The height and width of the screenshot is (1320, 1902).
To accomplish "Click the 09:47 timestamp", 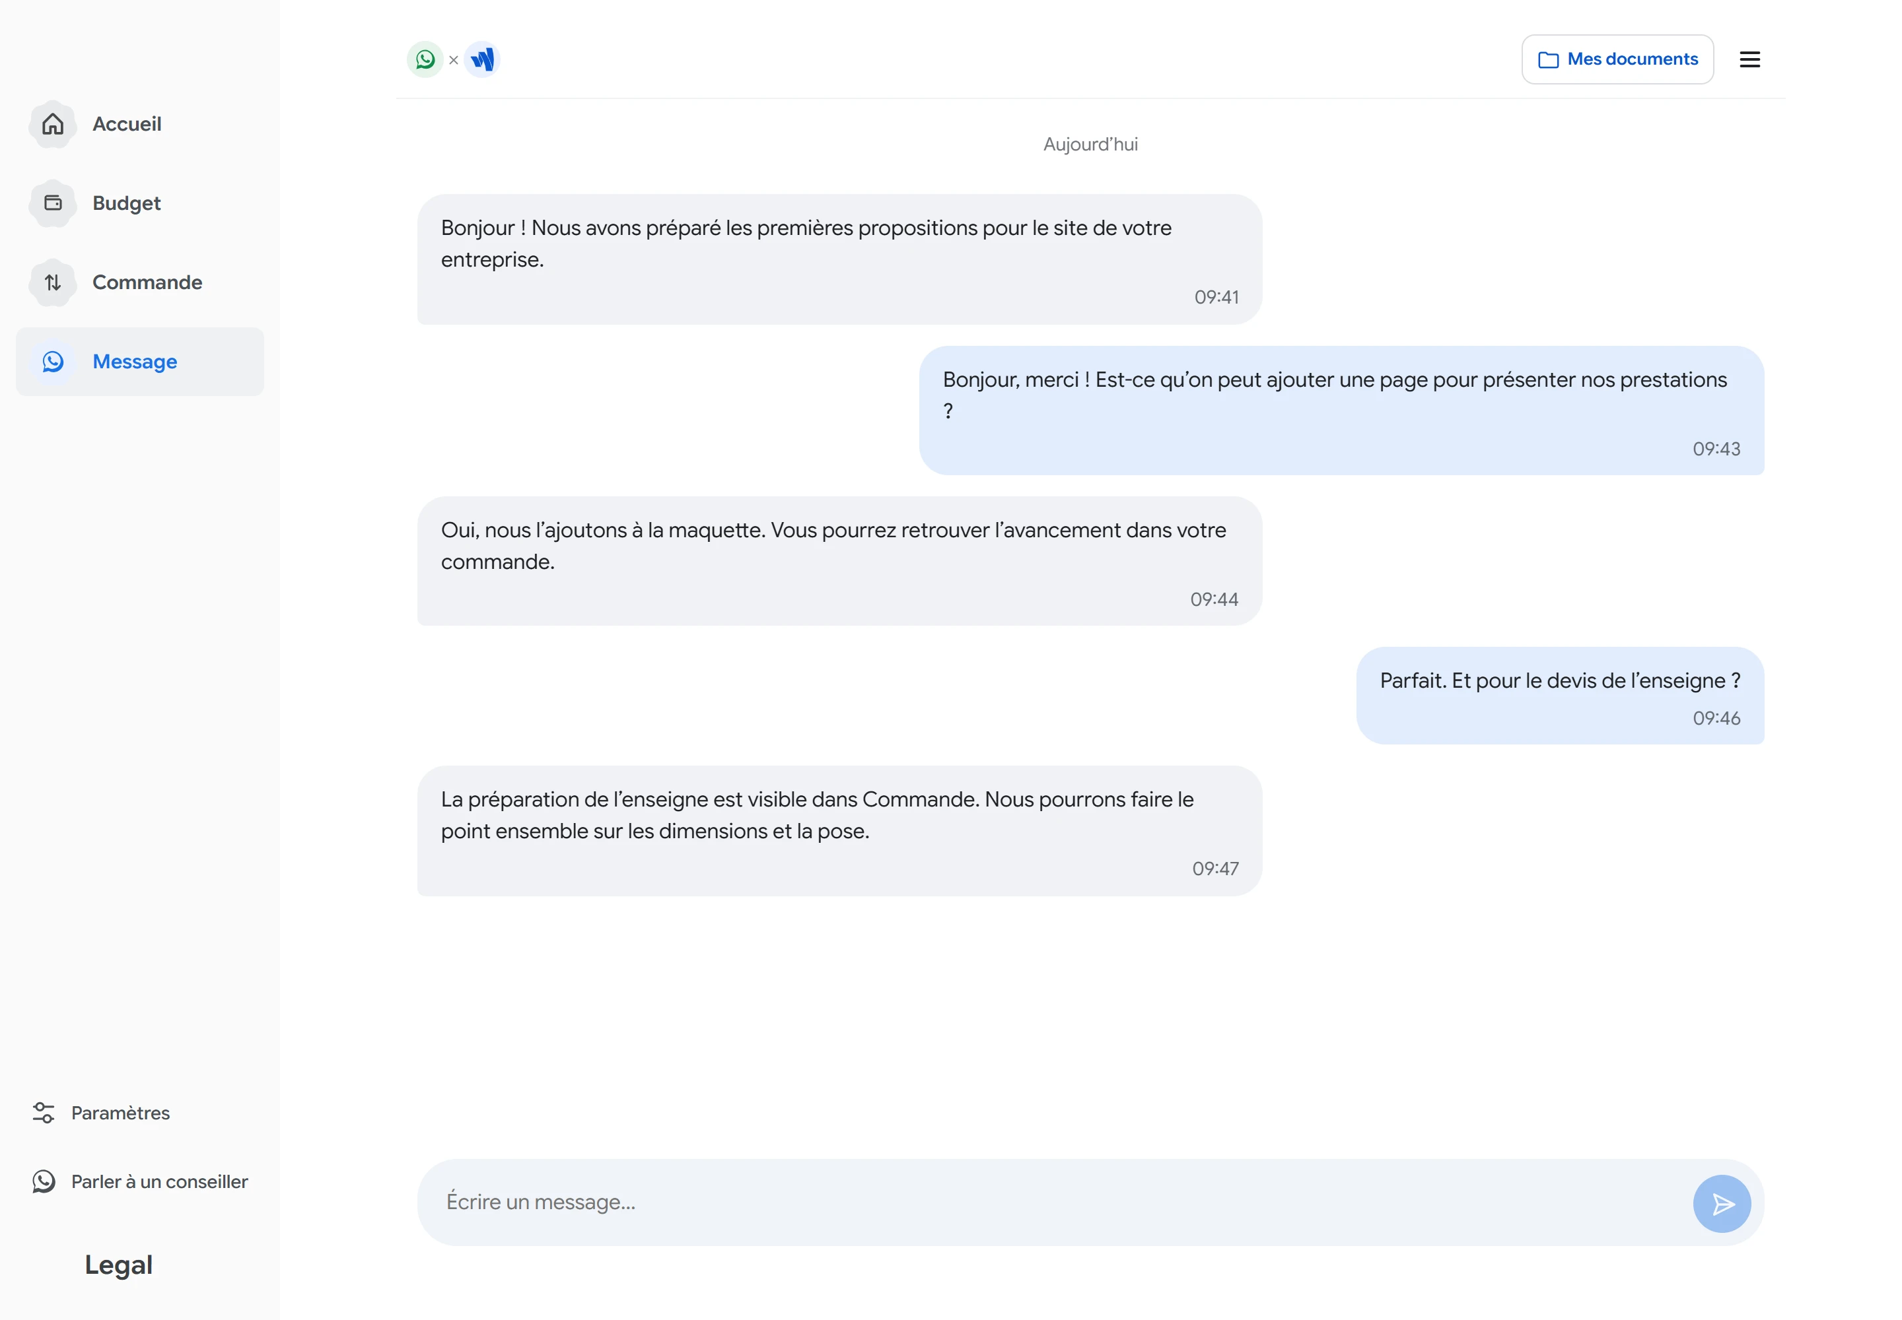I will click(1215, 869).
